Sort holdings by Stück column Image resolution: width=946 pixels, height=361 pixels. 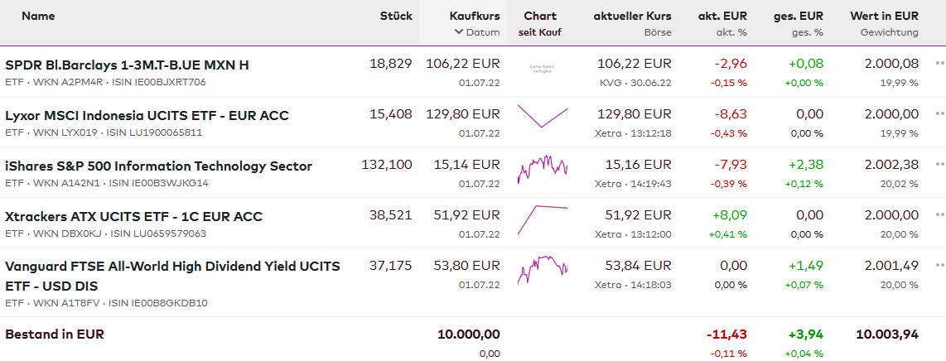point(396,16)
